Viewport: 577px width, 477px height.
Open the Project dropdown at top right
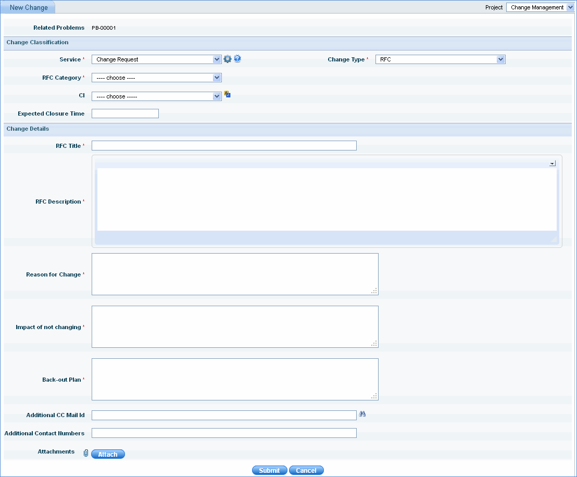click(540, 7)
